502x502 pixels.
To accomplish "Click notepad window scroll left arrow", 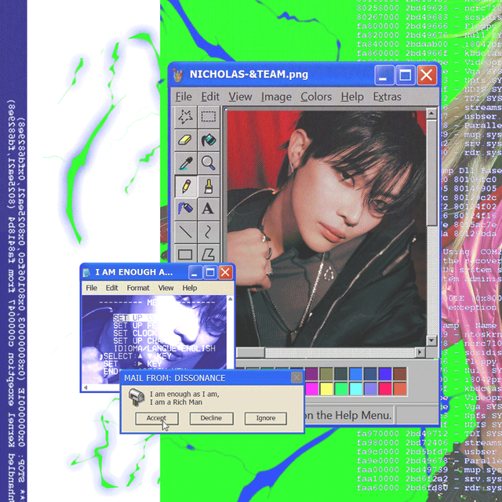I will (x=85, y=387).
